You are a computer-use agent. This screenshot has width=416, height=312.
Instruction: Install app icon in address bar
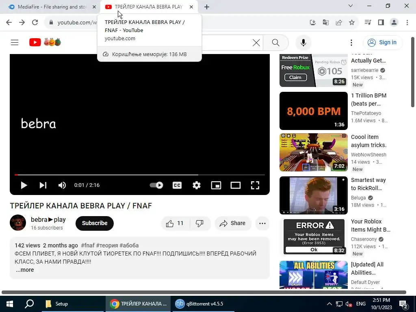coord(313,23)
